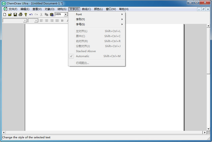Close the ChemDraw Ultra window

[x=205, y=2]
